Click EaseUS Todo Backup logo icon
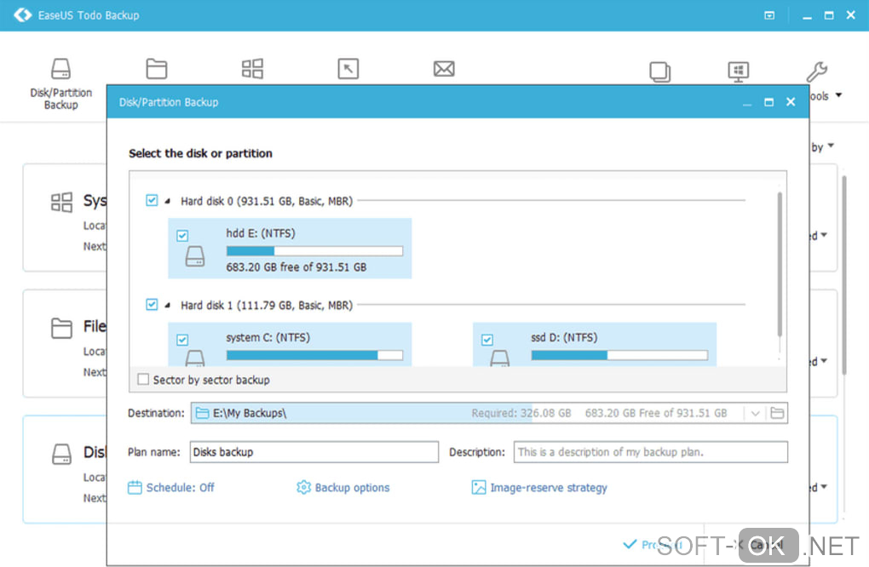Screen dimensions: 869x567 pyautogui.click(x=23, y=15)
